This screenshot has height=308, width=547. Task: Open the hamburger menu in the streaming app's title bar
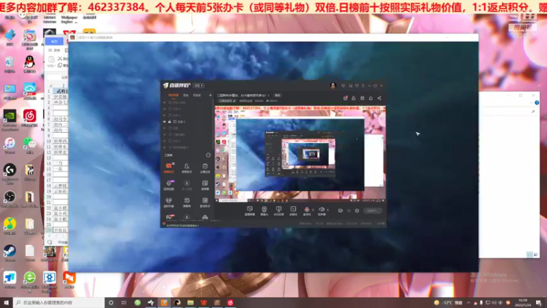click(x=363, y=86)
